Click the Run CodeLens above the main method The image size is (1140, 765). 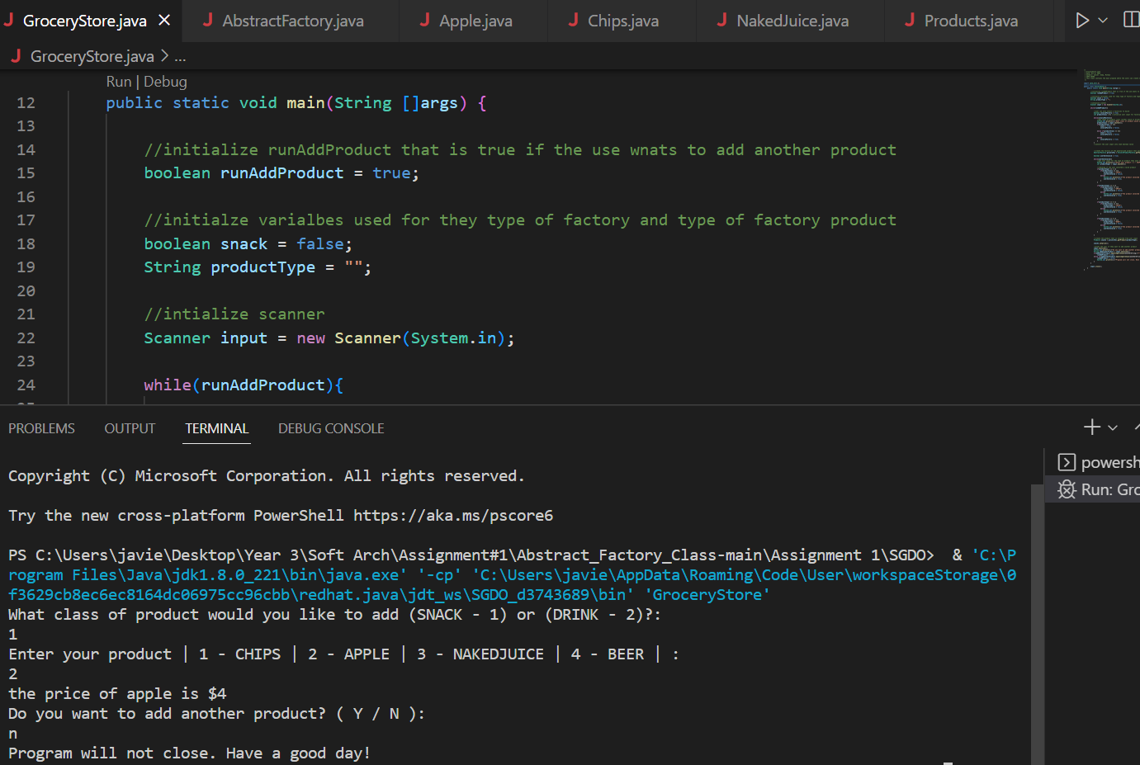(x=117, y=81)
